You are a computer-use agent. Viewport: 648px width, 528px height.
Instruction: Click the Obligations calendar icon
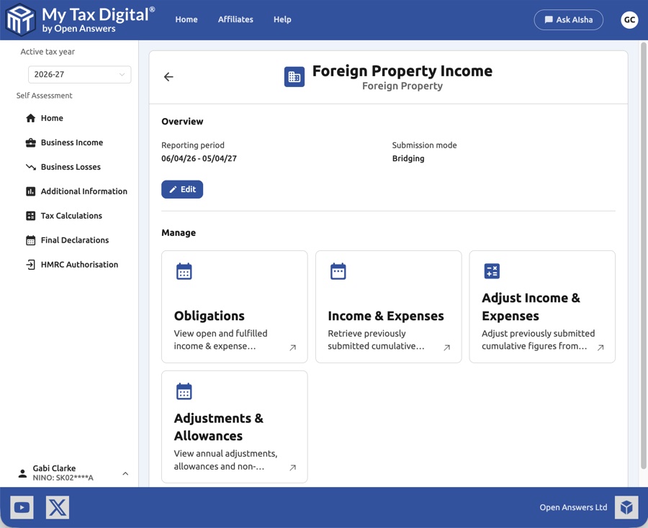(184, 271)
